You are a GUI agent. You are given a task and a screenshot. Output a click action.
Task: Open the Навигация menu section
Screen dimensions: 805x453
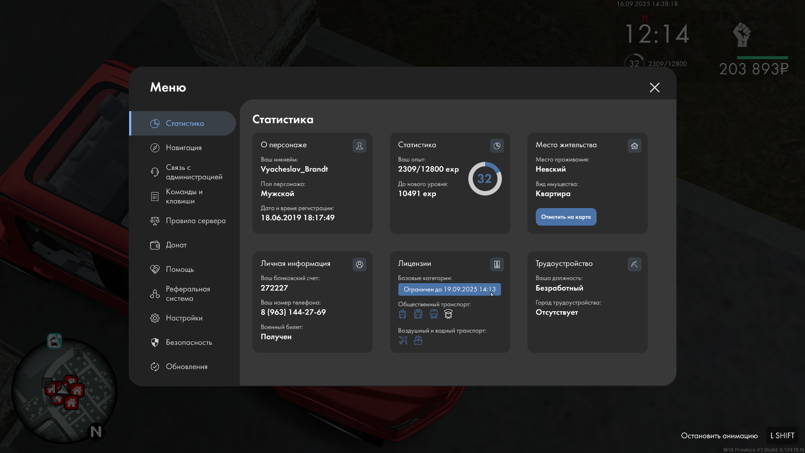[x=183, y=148]
